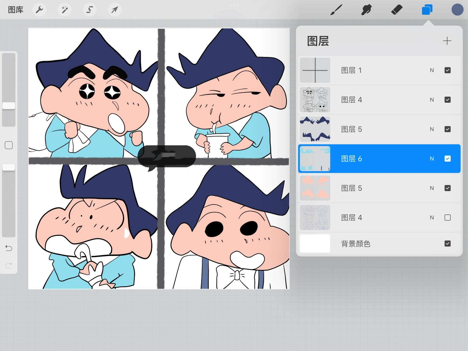Screen dimensions: 468x351
Task: Hide the skin-color 图层 5 layer
Action: (x=447, y=188)
